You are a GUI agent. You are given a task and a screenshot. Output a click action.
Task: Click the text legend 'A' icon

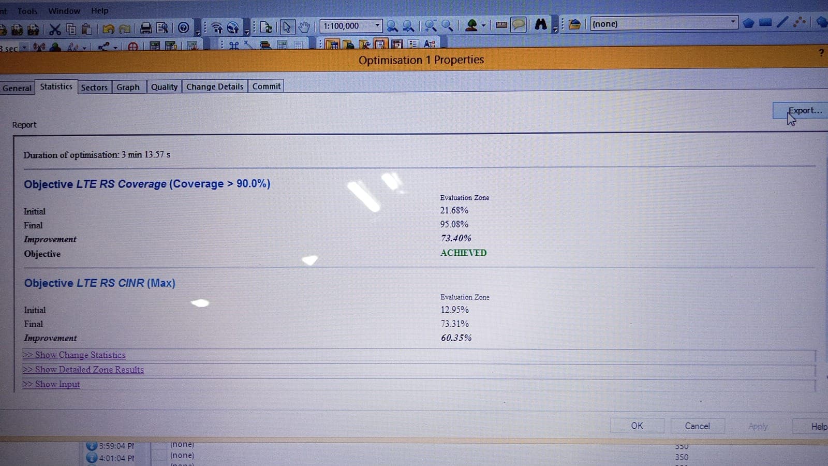(430, 44)
